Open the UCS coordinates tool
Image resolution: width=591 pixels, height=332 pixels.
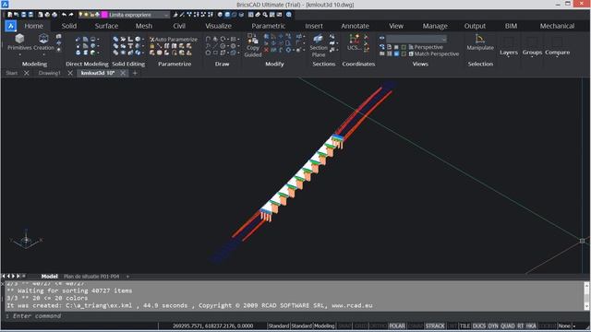[x=354, y=42]
